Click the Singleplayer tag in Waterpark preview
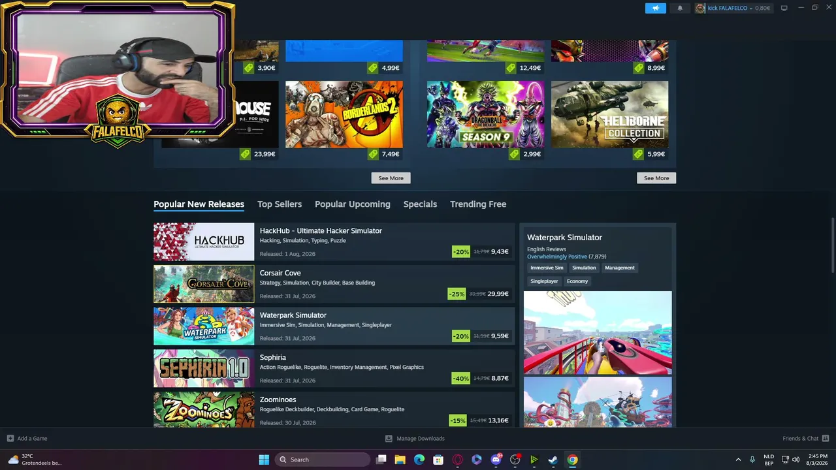Screen dimensions: 836x470 pyautogui.click(x=544, y=281)
